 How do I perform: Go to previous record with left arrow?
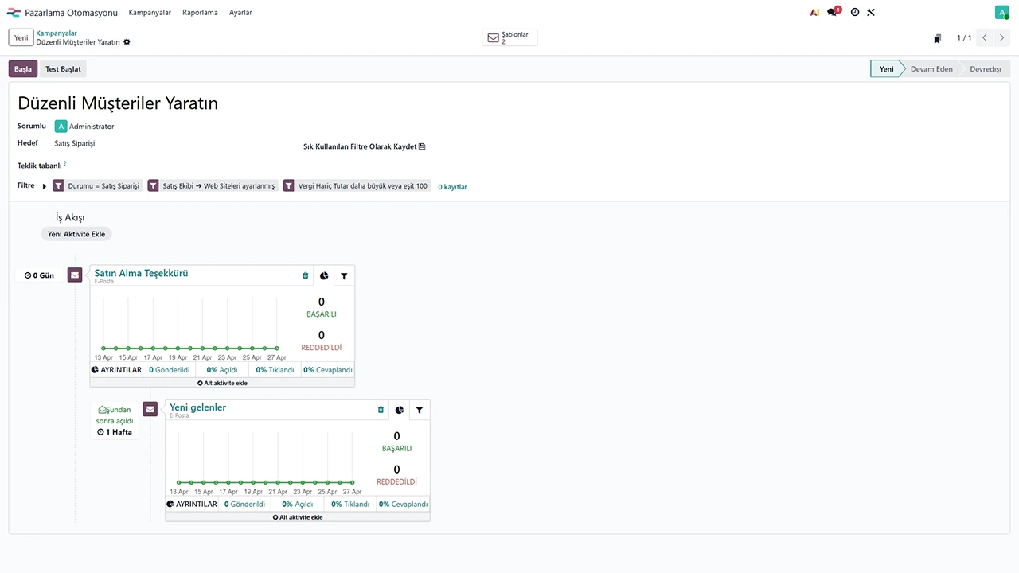(x=985, y=38)
